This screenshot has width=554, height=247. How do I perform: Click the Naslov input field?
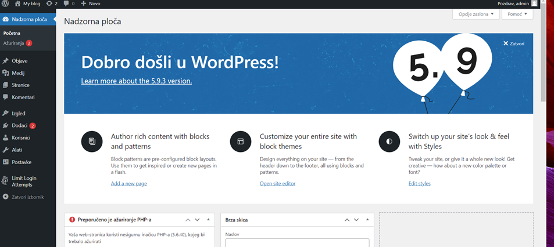tap(297, 243)
